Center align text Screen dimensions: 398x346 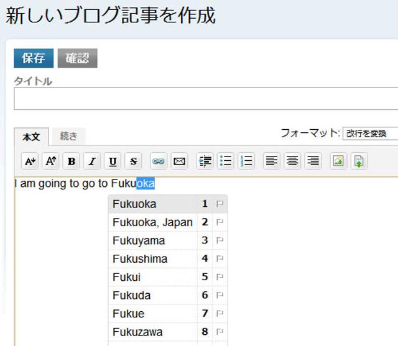coord(292,161)
